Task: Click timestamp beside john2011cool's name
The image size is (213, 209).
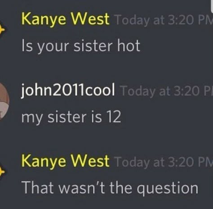Action: (166, 91)
